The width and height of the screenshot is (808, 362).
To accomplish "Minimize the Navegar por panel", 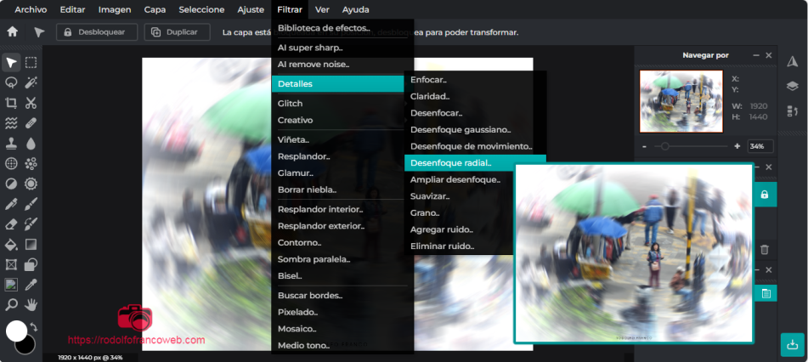I will click(x=755, y=55).
